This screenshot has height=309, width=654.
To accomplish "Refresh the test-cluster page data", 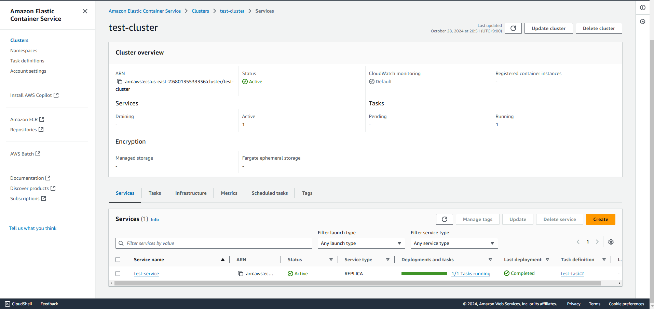I will tap(513, 28).
